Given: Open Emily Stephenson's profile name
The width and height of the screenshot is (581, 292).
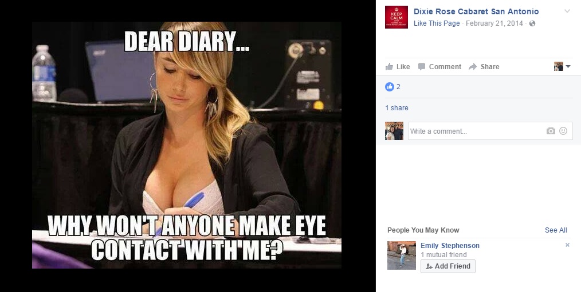Looking at the screenshot, I should 450,245.
